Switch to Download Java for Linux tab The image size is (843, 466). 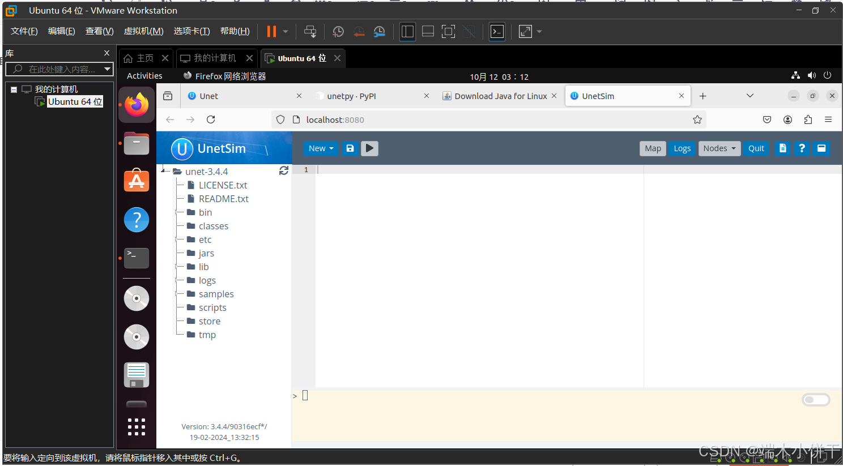[x=501, y=96]
